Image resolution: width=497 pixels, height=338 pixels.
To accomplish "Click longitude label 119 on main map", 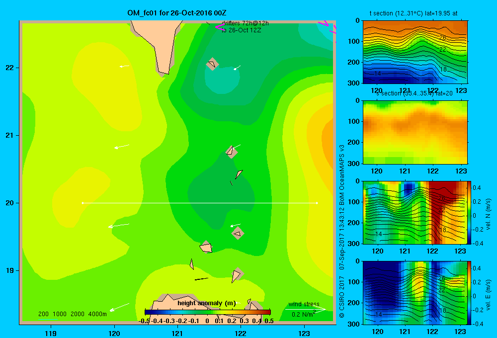I will point(51,333).
